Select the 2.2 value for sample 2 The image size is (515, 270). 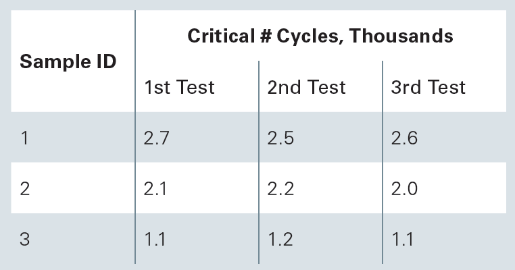pyautogui.click(x=280, y=188)
